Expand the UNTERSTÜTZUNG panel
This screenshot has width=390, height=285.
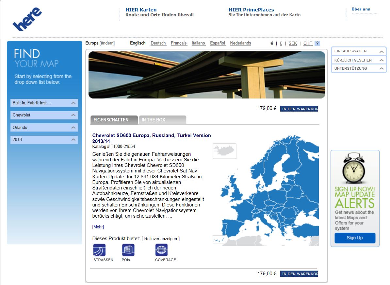359,69
